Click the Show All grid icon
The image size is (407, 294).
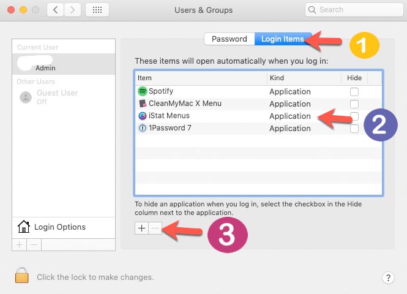point(97,10)
